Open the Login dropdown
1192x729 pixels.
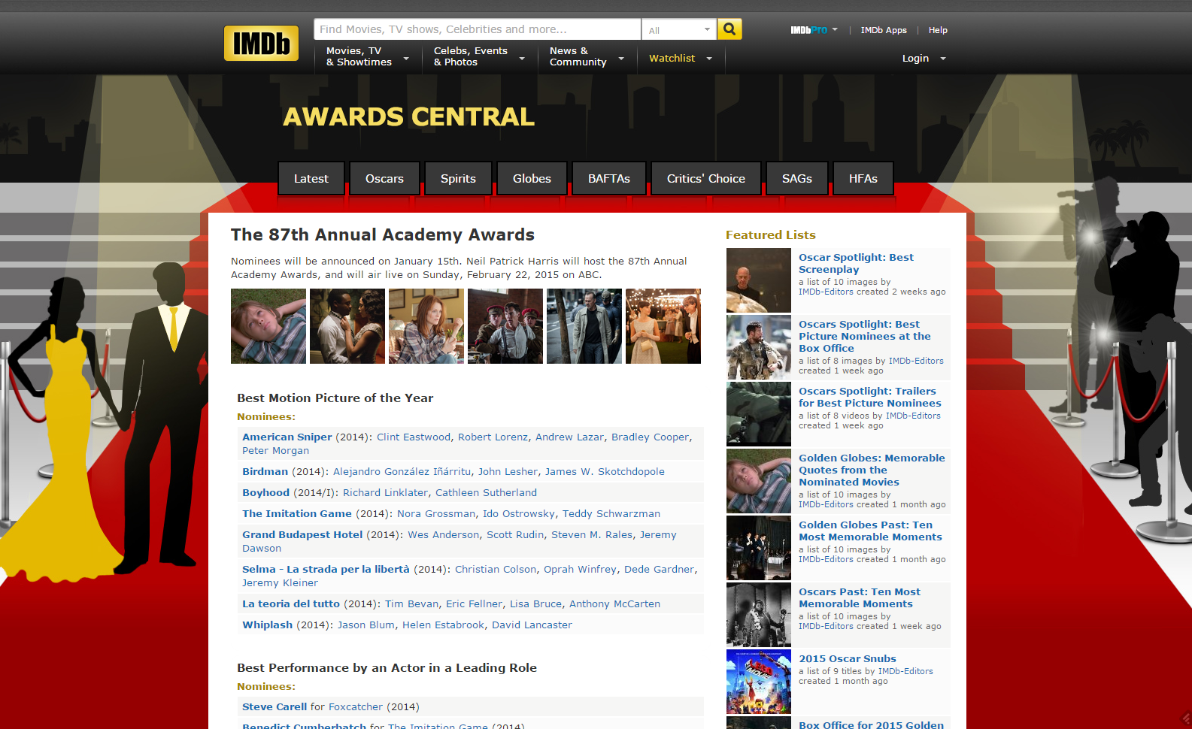(x=924, y=59)
